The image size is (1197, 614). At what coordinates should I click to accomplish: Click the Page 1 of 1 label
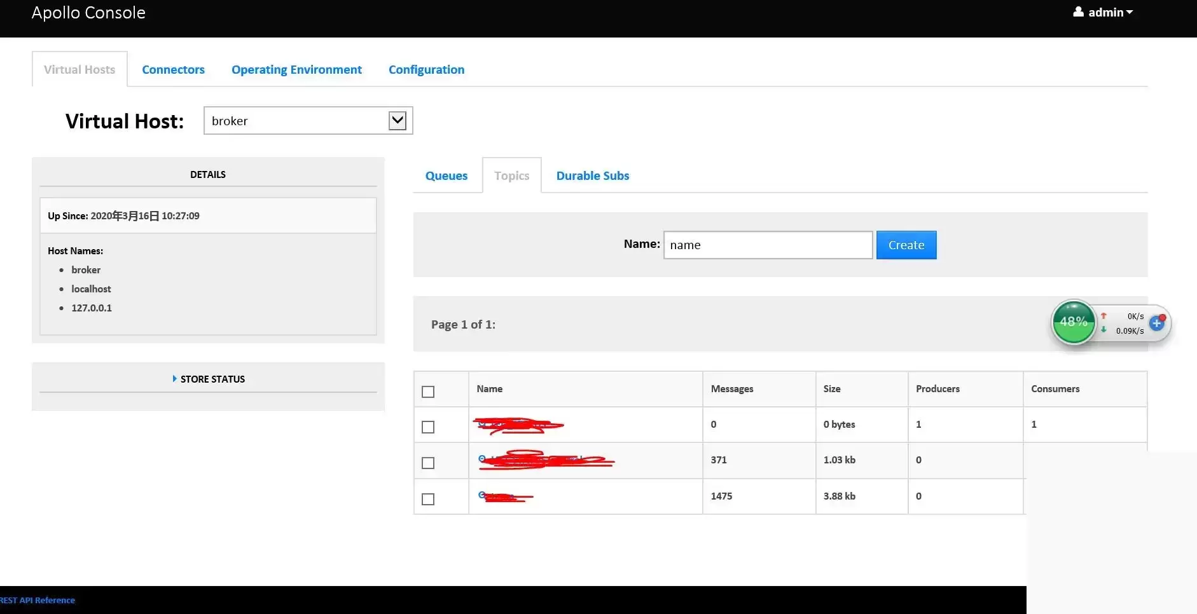463,324
